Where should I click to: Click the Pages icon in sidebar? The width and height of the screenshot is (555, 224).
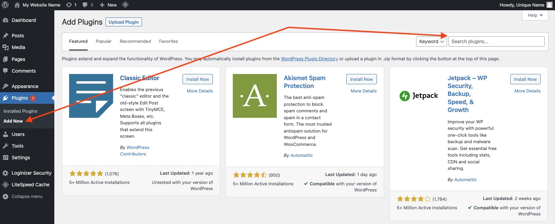[6, 59]
